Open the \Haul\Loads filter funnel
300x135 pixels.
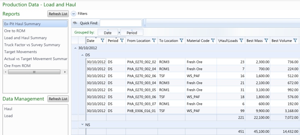[x=241, y=40]
